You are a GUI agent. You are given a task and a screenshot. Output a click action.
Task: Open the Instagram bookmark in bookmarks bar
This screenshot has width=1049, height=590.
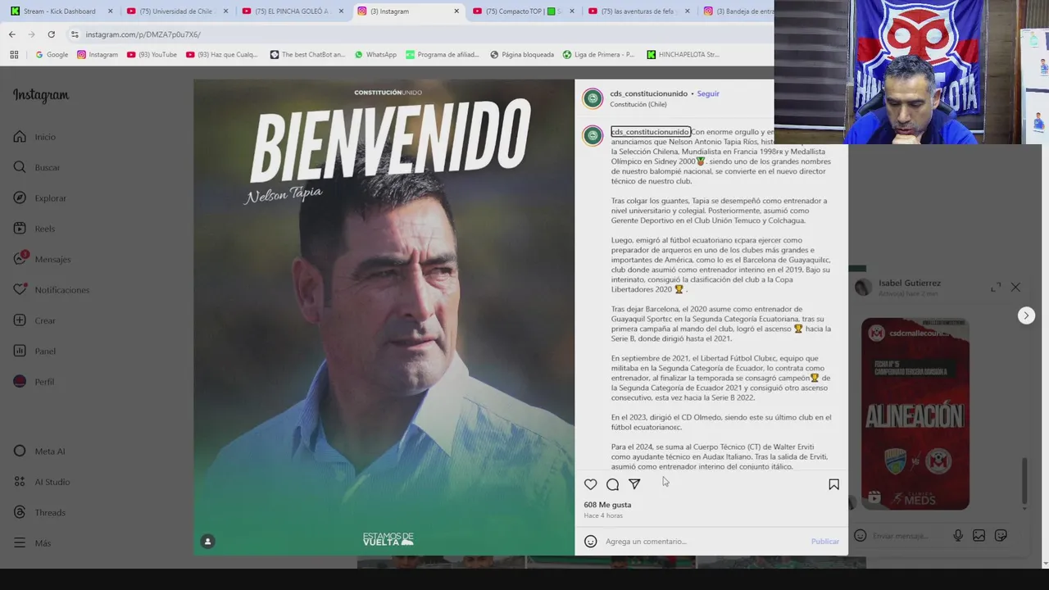[x=98, y=55]
